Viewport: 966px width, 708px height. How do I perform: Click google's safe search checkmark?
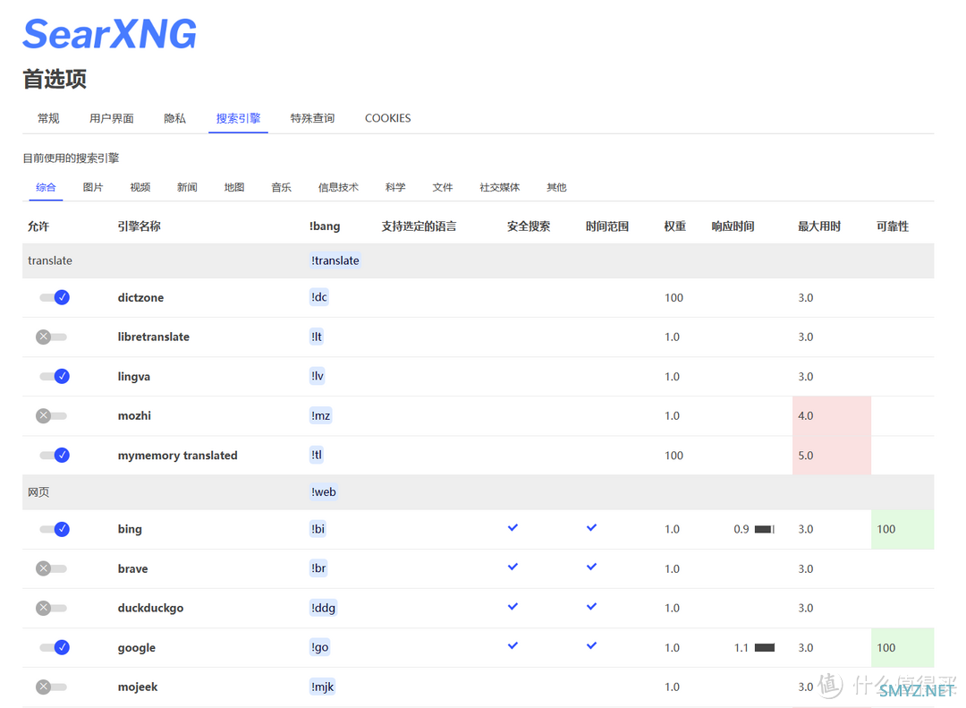click(513, 646)
